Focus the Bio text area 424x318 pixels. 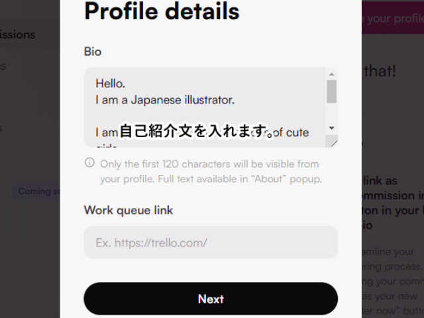pos(205,106)
